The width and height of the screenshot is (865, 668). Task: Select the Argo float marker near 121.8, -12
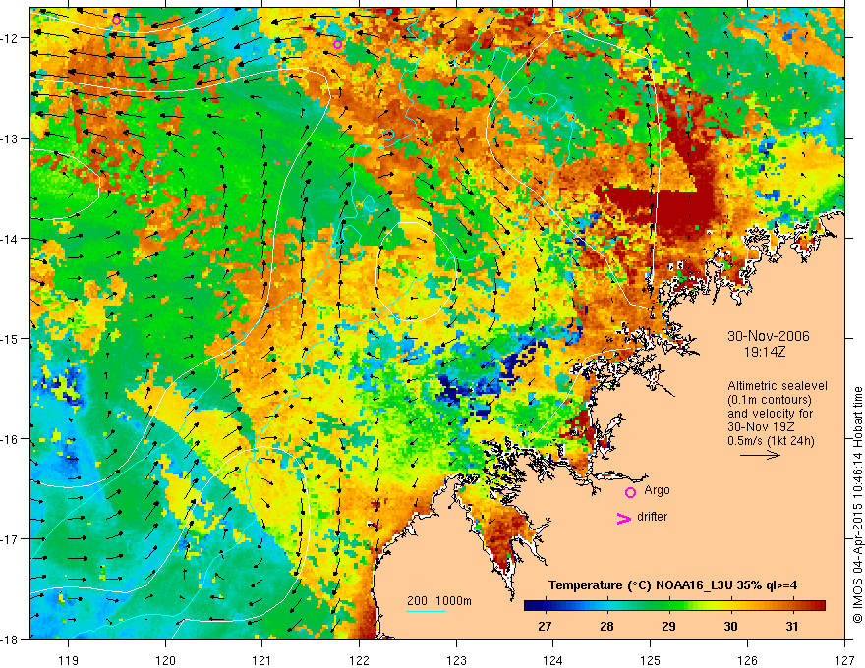click(337, 44)
